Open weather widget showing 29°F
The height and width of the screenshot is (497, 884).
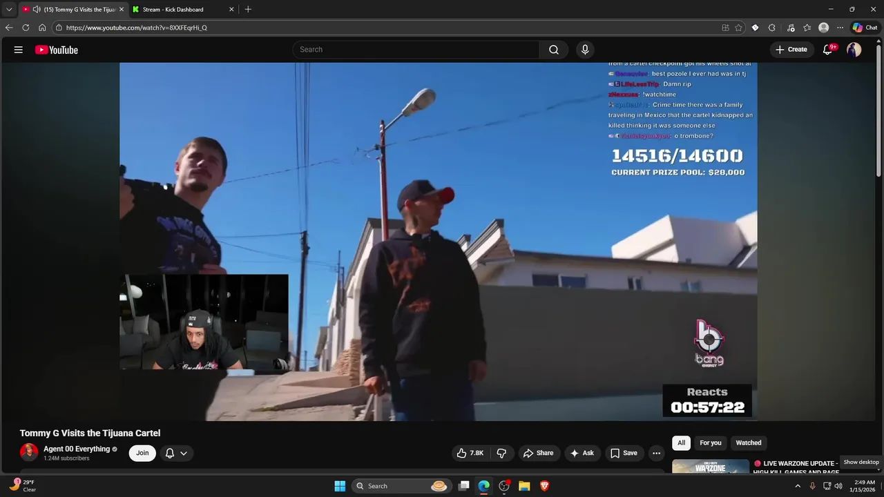tap(23, 486)
